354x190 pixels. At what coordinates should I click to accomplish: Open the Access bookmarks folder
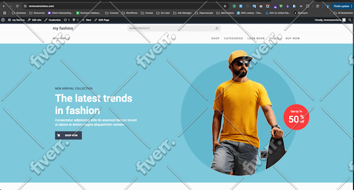(x=147, y=13)
